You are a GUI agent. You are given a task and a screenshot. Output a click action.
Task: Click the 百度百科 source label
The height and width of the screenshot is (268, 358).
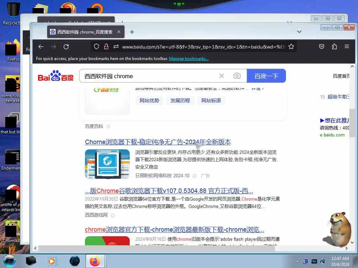pos(94,126)
